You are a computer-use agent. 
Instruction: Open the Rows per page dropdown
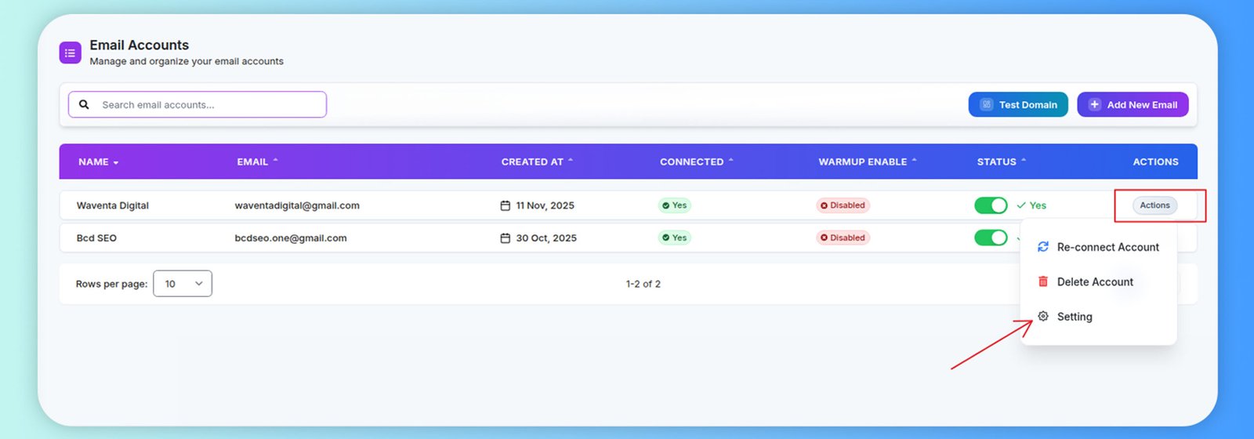[x=183, y=284]
